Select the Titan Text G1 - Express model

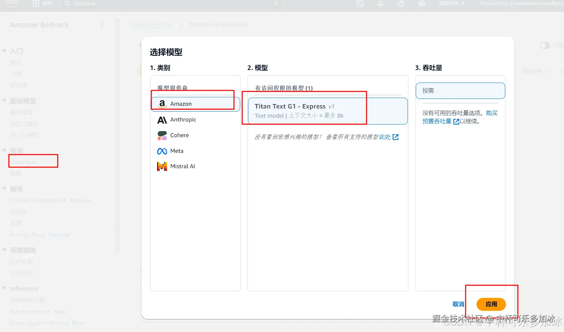(328, 111)
